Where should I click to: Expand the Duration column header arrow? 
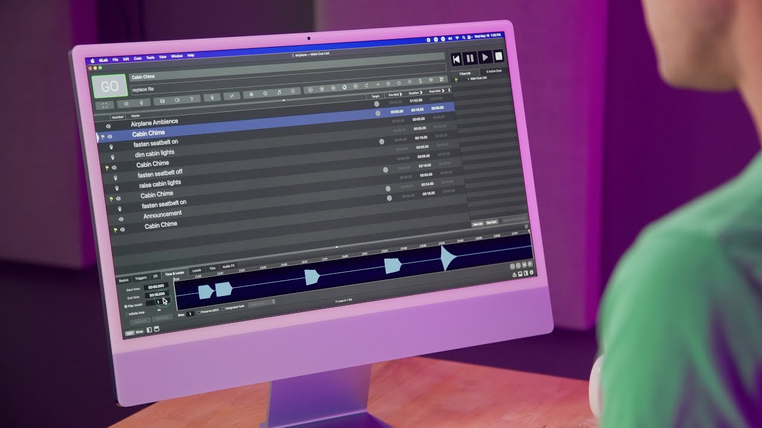coord(421,93)
